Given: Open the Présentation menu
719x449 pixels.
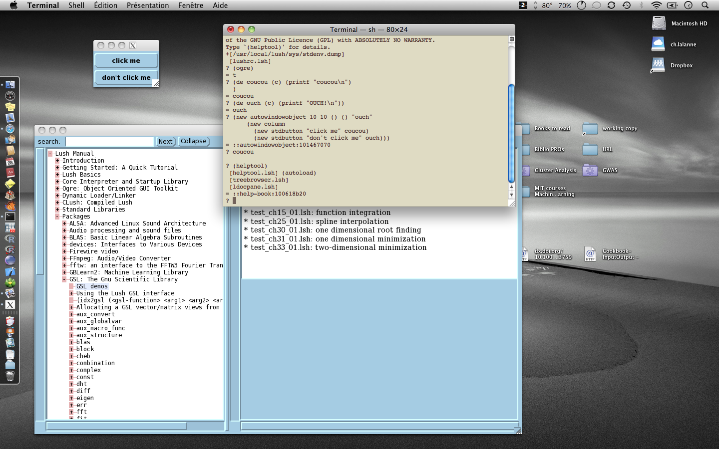Looking at the screenshot, I should 147,5.
